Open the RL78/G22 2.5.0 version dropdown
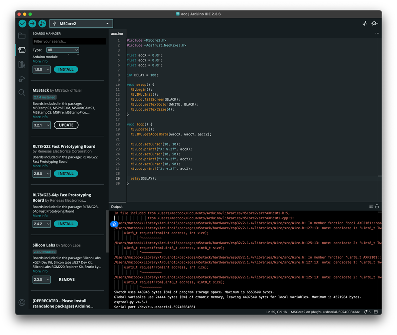 click(x=42, y=174)
